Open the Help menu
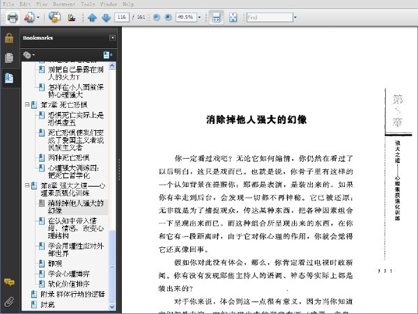 (x=128, y=4)
